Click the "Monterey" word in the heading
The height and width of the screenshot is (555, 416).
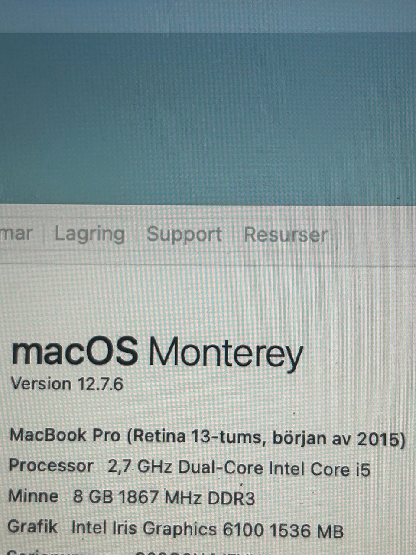(x=226, y=353)
